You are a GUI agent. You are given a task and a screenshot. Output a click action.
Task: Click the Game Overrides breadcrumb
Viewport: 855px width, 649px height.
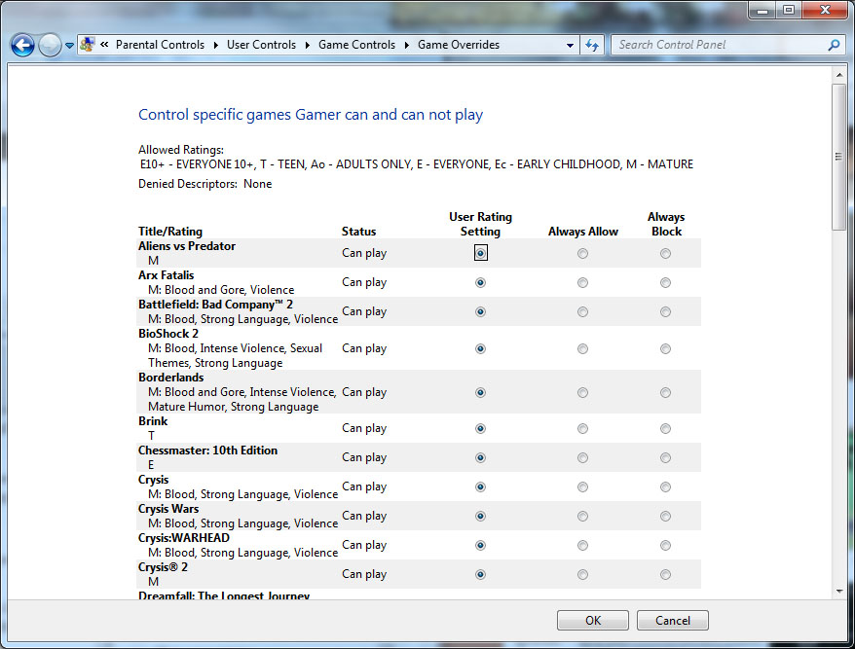click(458, 45)
